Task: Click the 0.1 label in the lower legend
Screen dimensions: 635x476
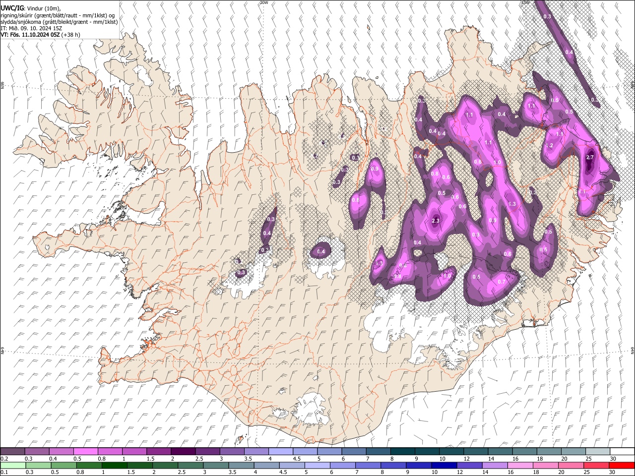Action: (3, 473)
